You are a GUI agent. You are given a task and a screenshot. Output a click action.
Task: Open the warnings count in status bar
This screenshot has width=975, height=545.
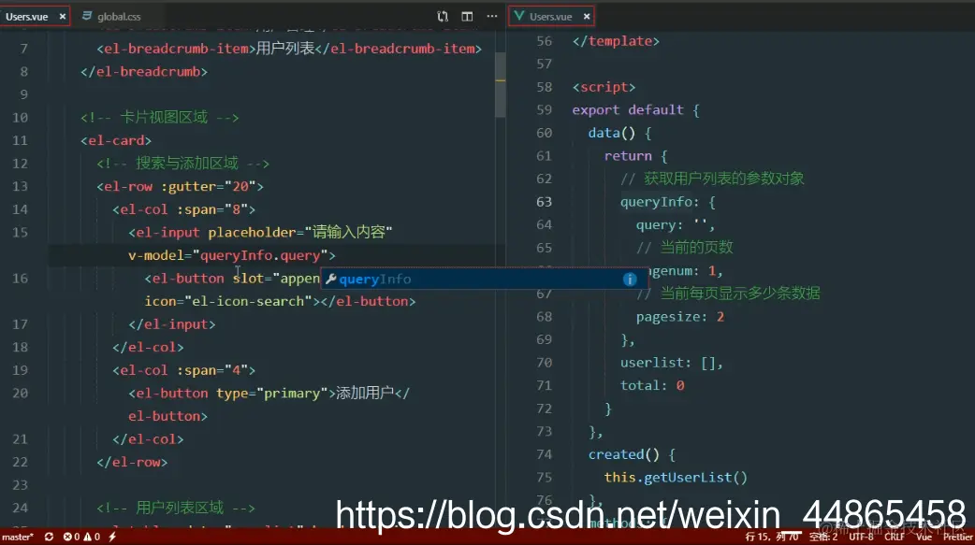tap(92, 537)
